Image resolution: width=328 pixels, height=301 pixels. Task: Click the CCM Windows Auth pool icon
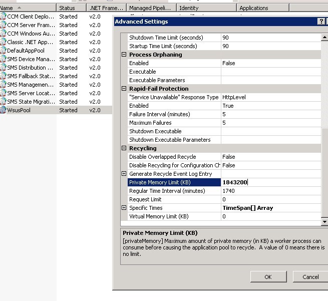point(3,34)
